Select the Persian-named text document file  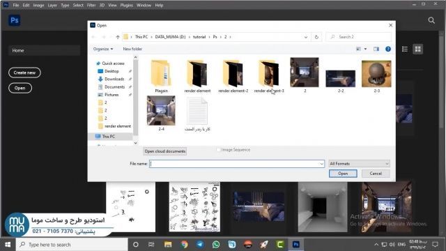pyautogui.click(x=197, y=114)
